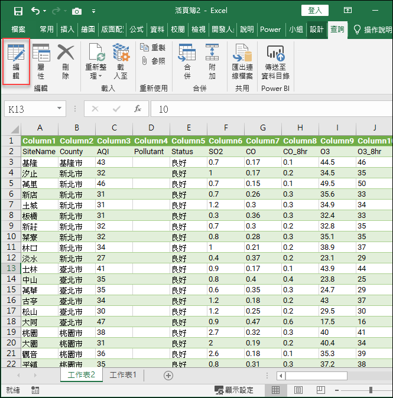Click the 附加 Append queries icon
393x398 pixels.
[212, 61]
